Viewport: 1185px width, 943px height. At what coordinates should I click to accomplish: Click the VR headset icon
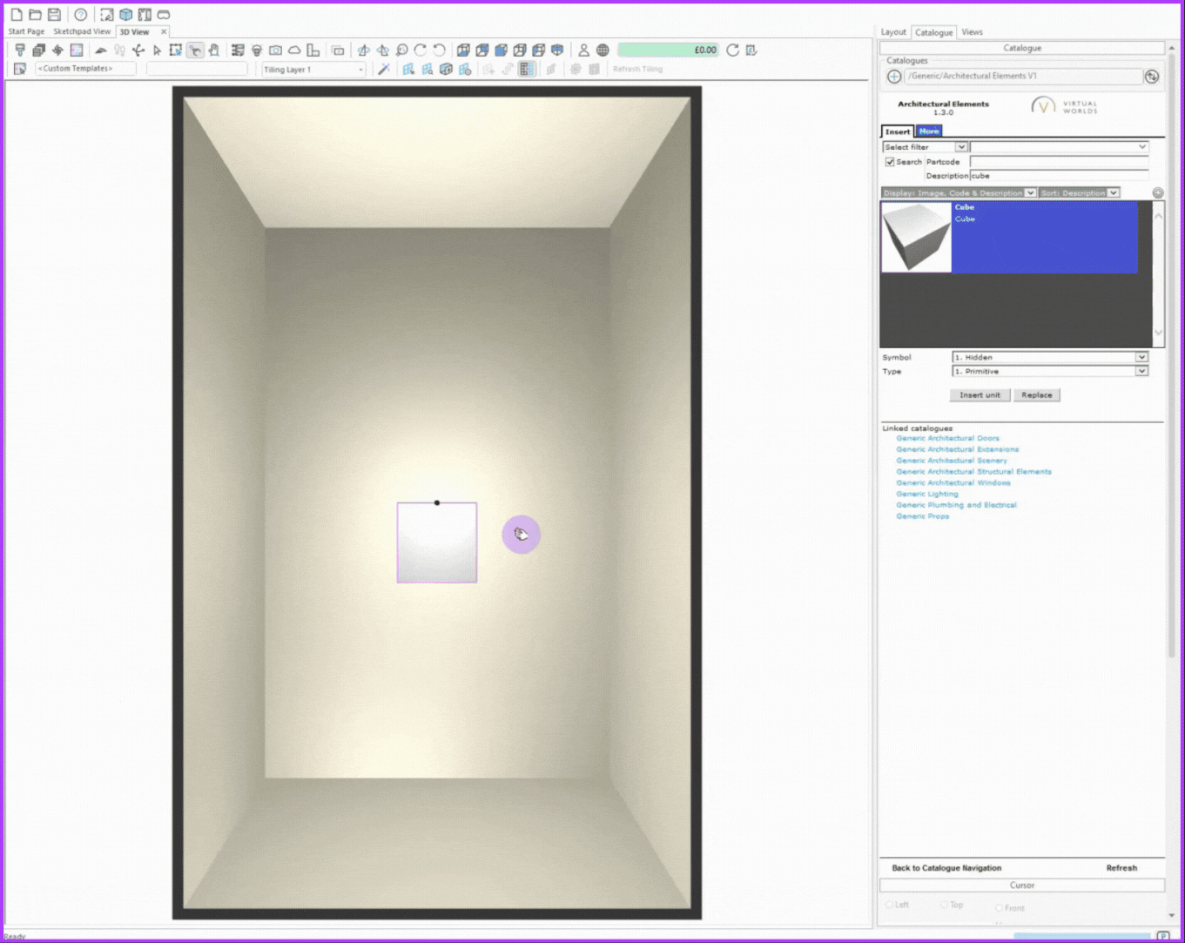coord(164,15)
